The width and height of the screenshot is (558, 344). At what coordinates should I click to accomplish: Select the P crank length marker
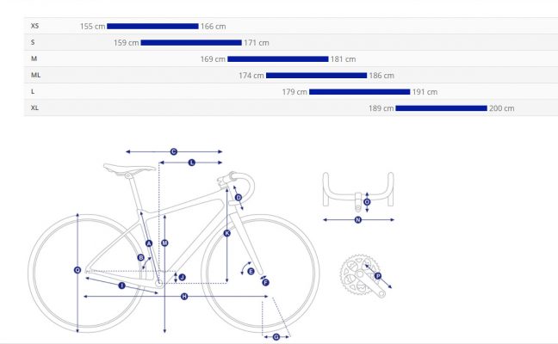point(377,276)
